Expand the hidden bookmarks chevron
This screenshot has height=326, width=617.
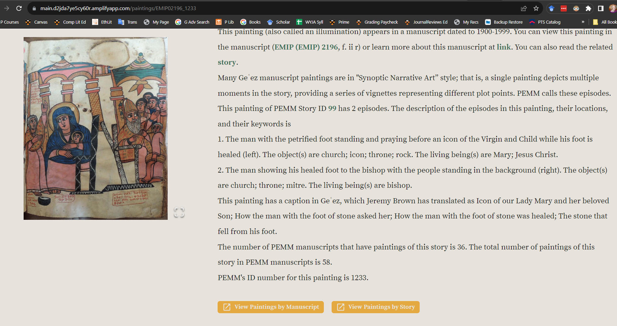coord(583,22)
